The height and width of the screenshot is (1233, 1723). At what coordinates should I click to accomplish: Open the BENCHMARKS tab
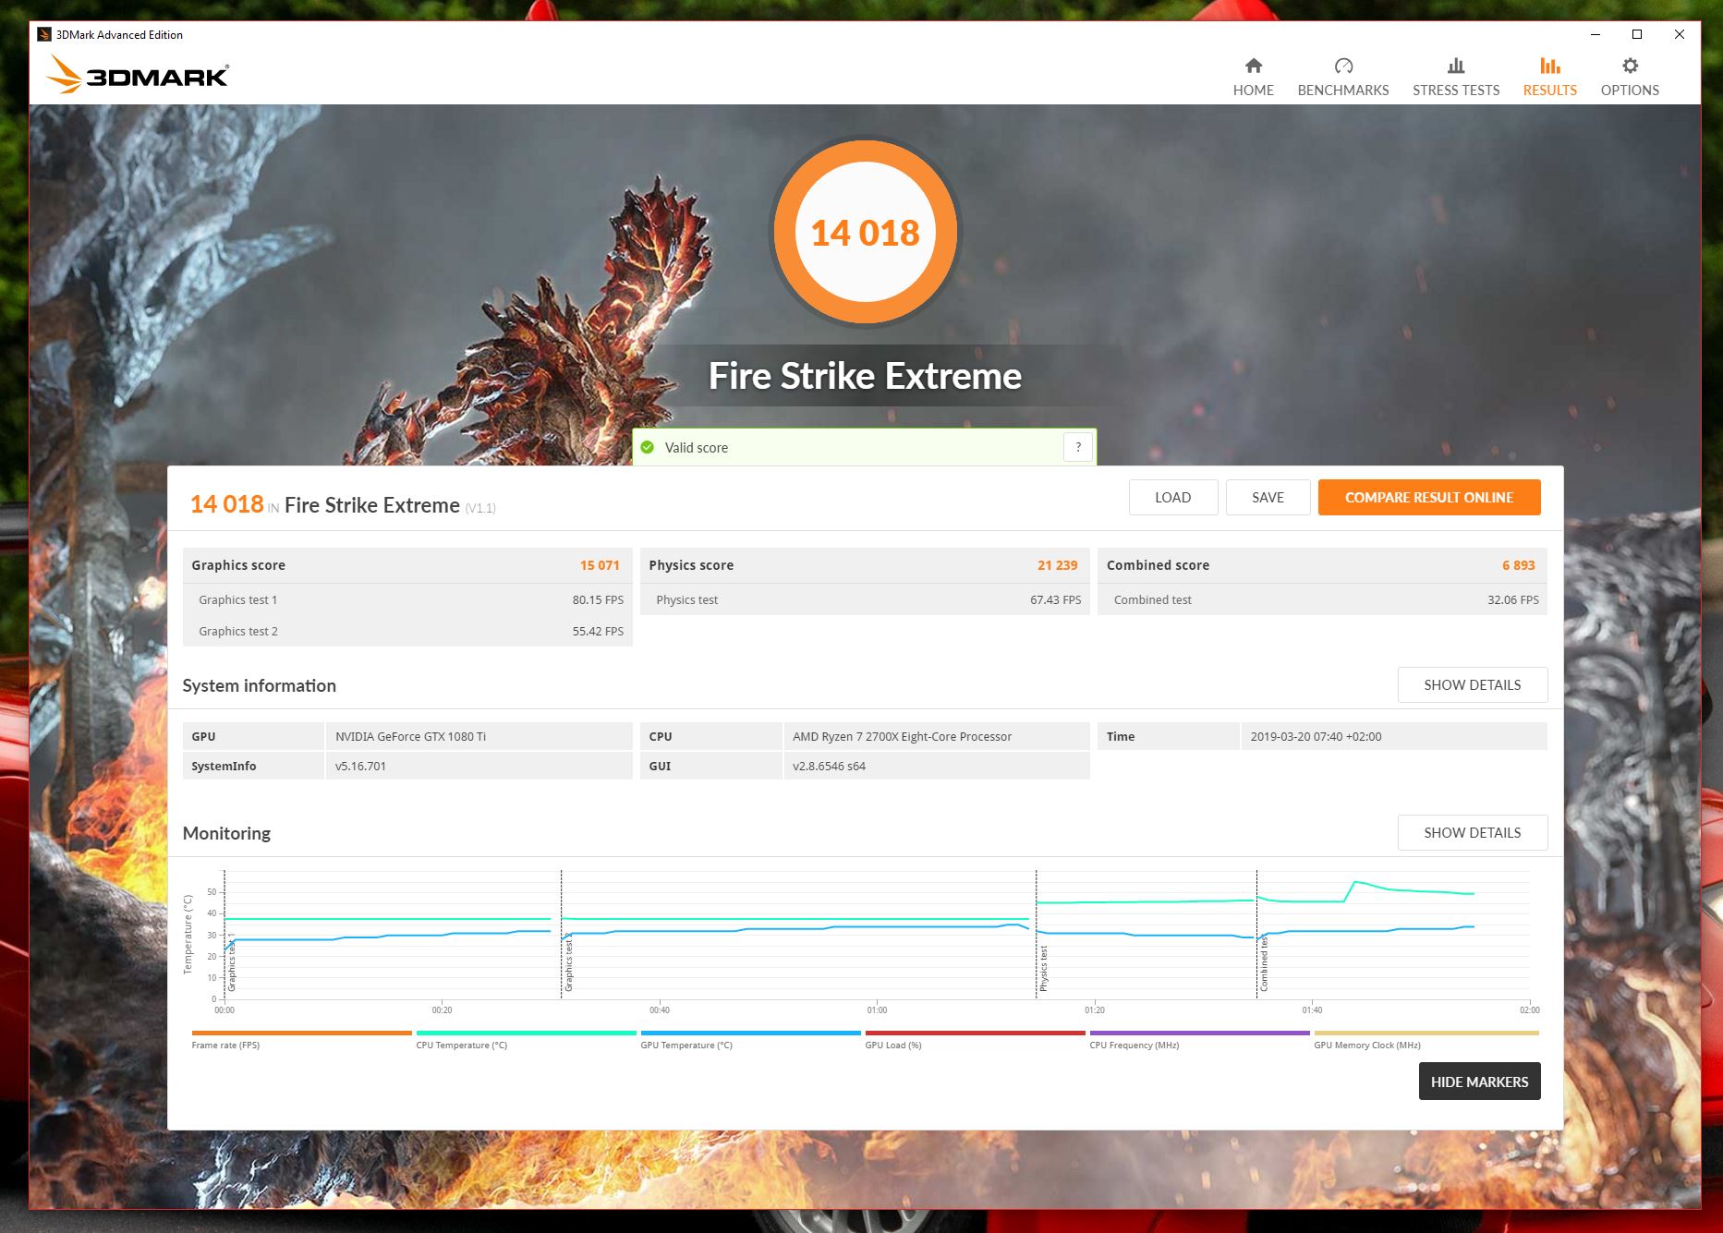1342,77
